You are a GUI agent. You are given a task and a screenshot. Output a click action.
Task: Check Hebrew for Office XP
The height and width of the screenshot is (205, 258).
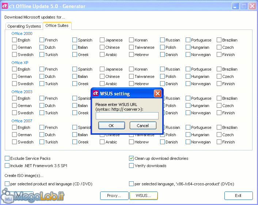pyautogui.click(x=131, y=84)
